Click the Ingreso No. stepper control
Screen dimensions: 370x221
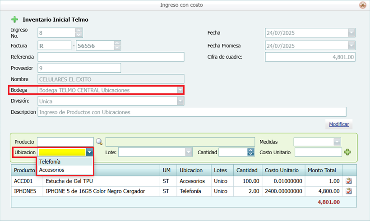coord(79,33)
